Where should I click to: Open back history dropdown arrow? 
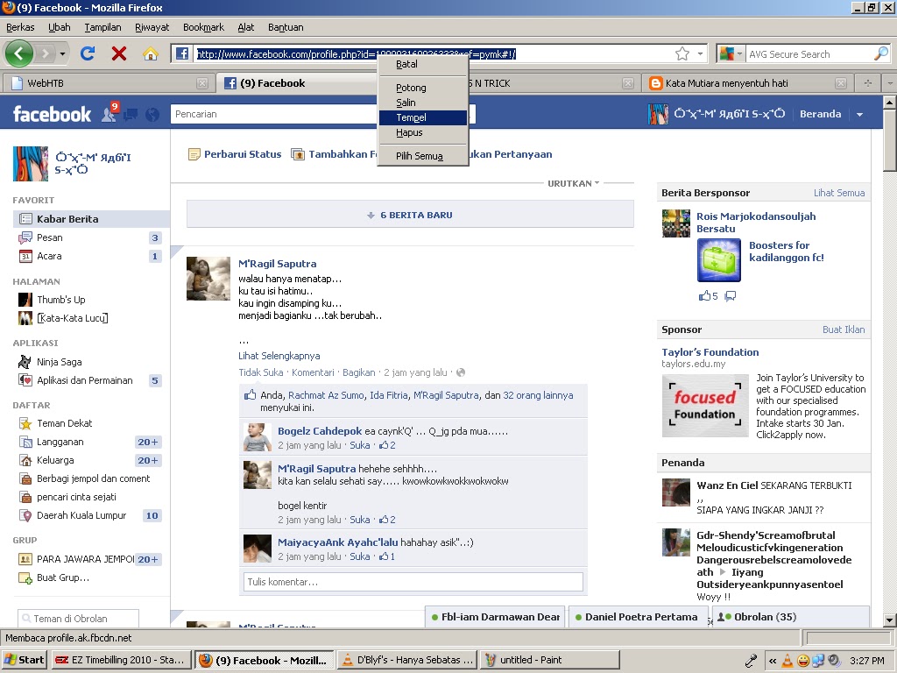point(62,54)
